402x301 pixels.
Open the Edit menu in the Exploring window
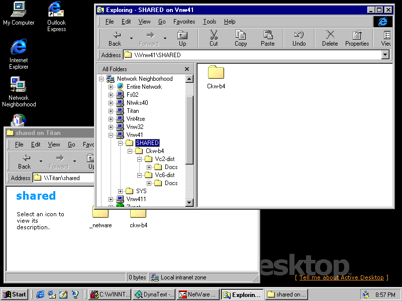126,22
